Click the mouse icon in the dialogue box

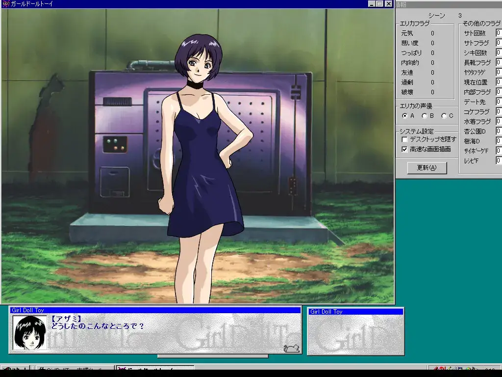[291, 348]
